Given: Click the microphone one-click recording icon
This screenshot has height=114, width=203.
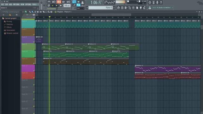Looking at the screenshot, I should (x=157, y=2).
